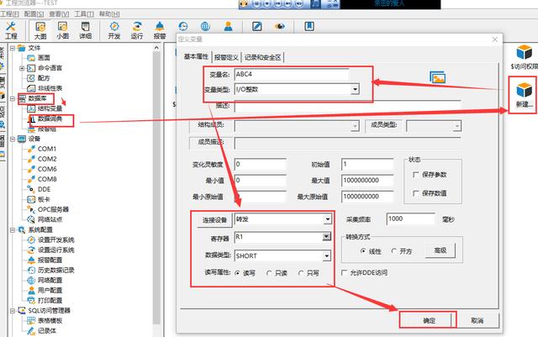Click the eye toolbar icon
This screenshot has height=337, width=538.
pos(280,26)
